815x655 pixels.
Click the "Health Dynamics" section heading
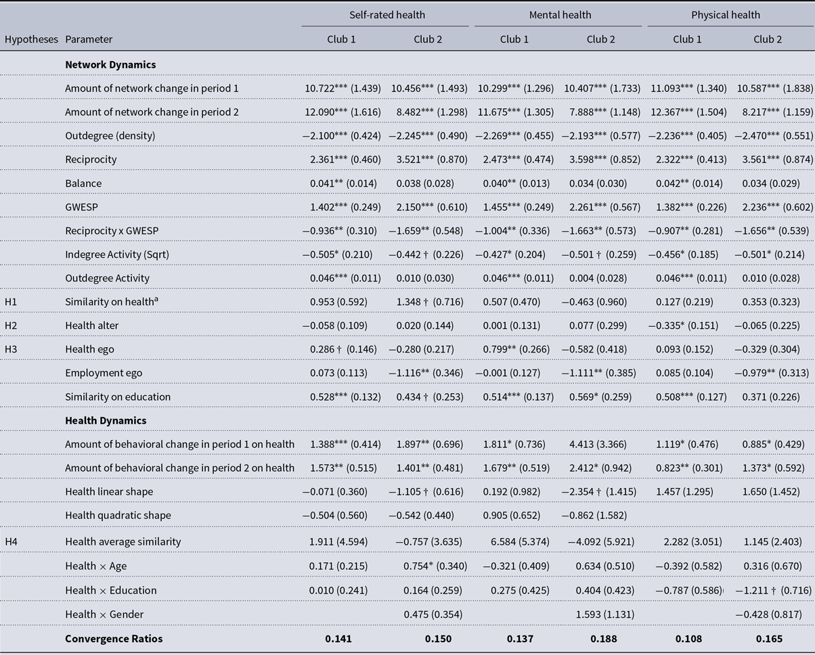(106, 420)
